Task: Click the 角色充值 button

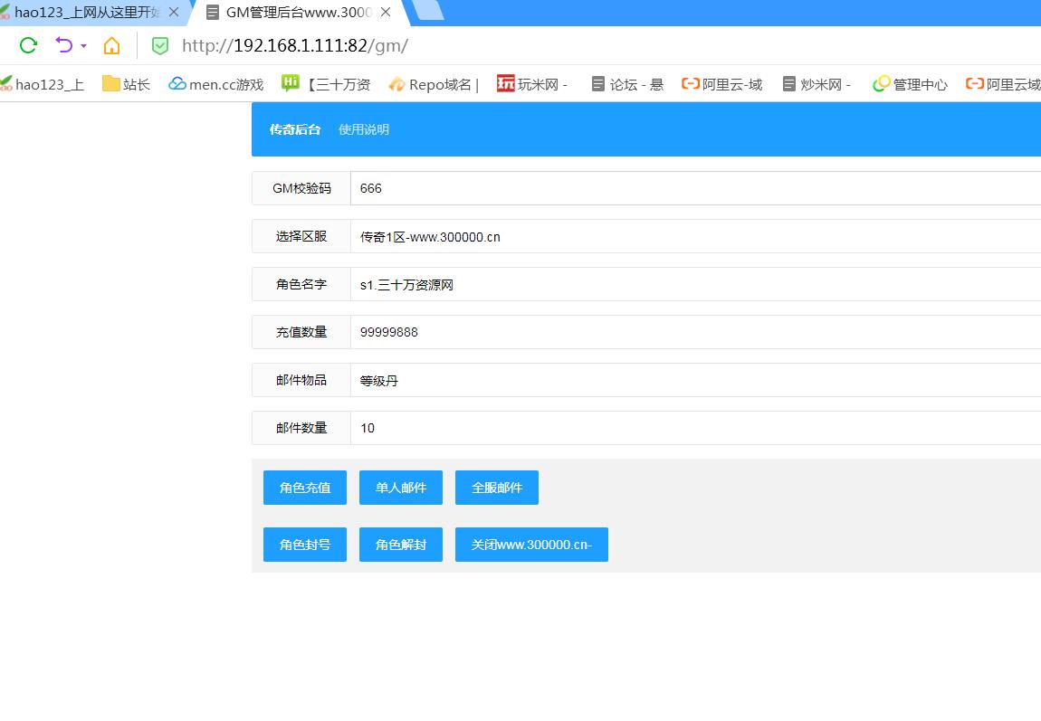Action: [305, 488]
